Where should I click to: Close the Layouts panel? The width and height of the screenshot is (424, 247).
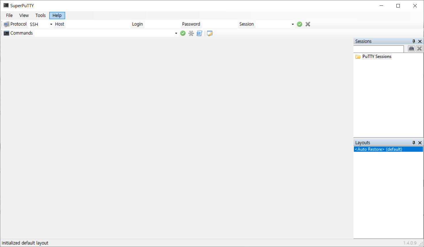click(420, 143)
